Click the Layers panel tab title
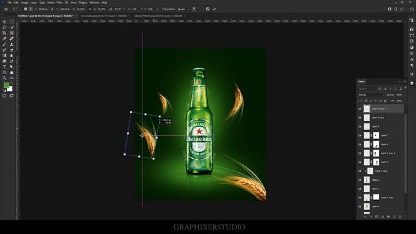This screenshot has width=416, height=234. [361, 81]
